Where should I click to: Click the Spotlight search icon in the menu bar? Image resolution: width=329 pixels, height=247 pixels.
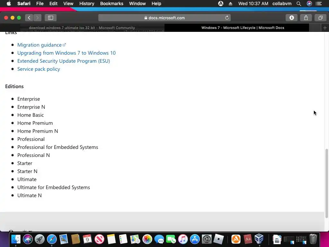click(299, 4)
